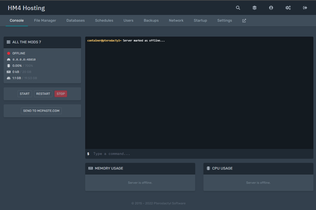
Task: Go to the Schedules tab
Action: [104, 21]
